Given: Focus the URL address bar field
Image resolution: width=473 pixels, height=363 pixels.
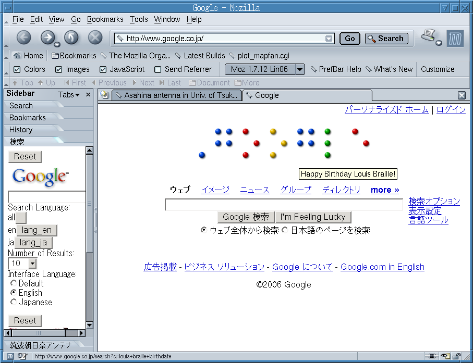Looking at the screenshot, I should [x=225, y=39].
